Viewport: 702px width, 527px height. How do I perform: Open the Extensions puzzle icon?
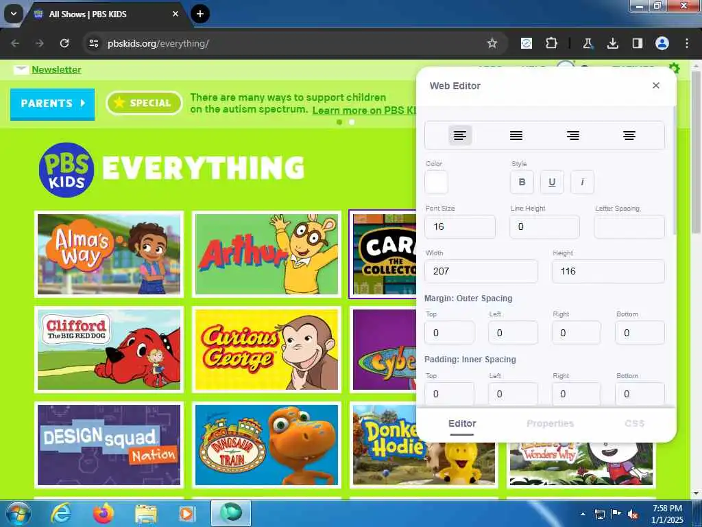[x=551, y=43]
